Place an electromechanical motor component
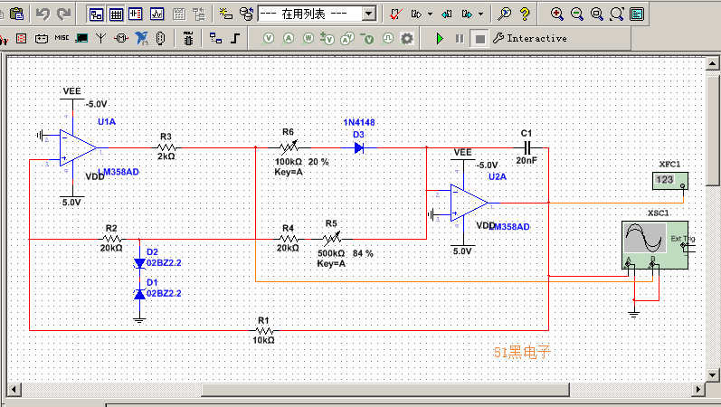Viewport: 721px width, 407px height. (x=121, y=39)
